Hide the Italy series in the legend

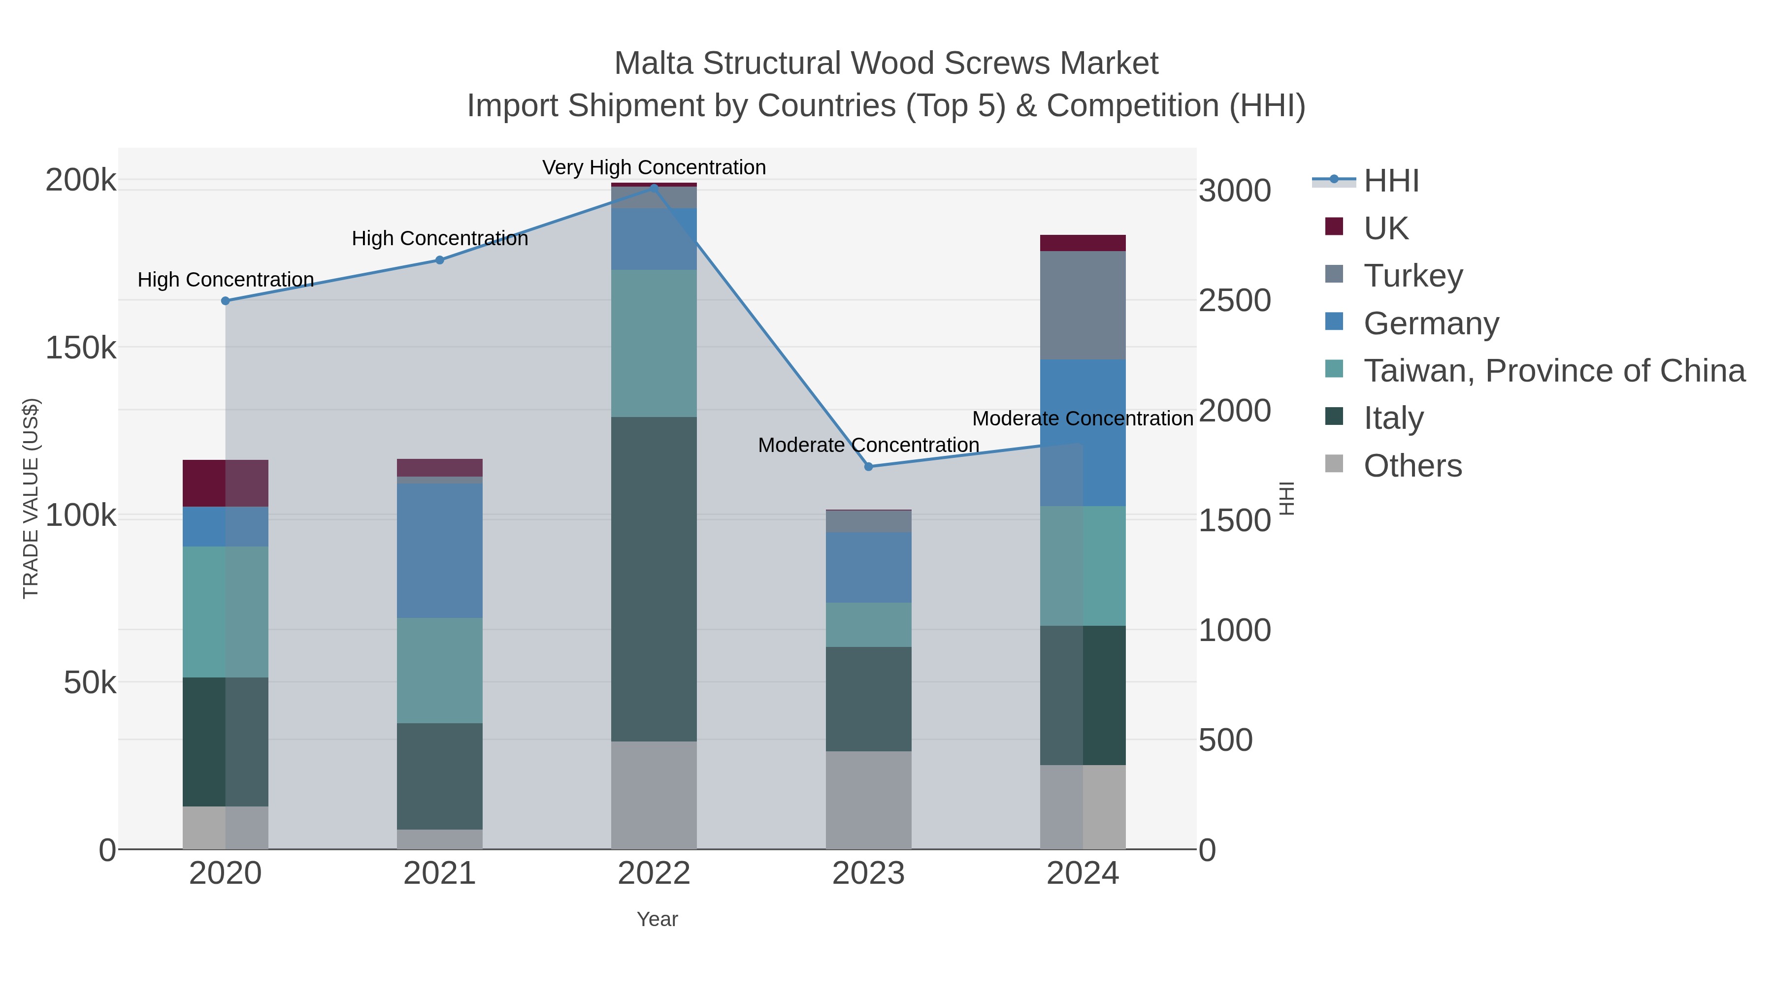(1374, 418)
